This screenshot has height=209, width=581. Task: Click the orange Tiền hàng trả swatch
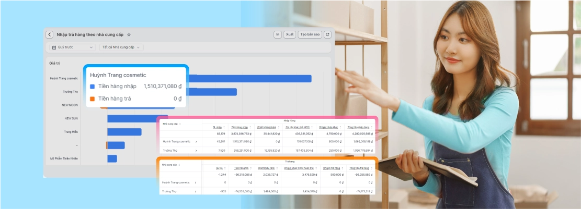click(x=93, y=99)
